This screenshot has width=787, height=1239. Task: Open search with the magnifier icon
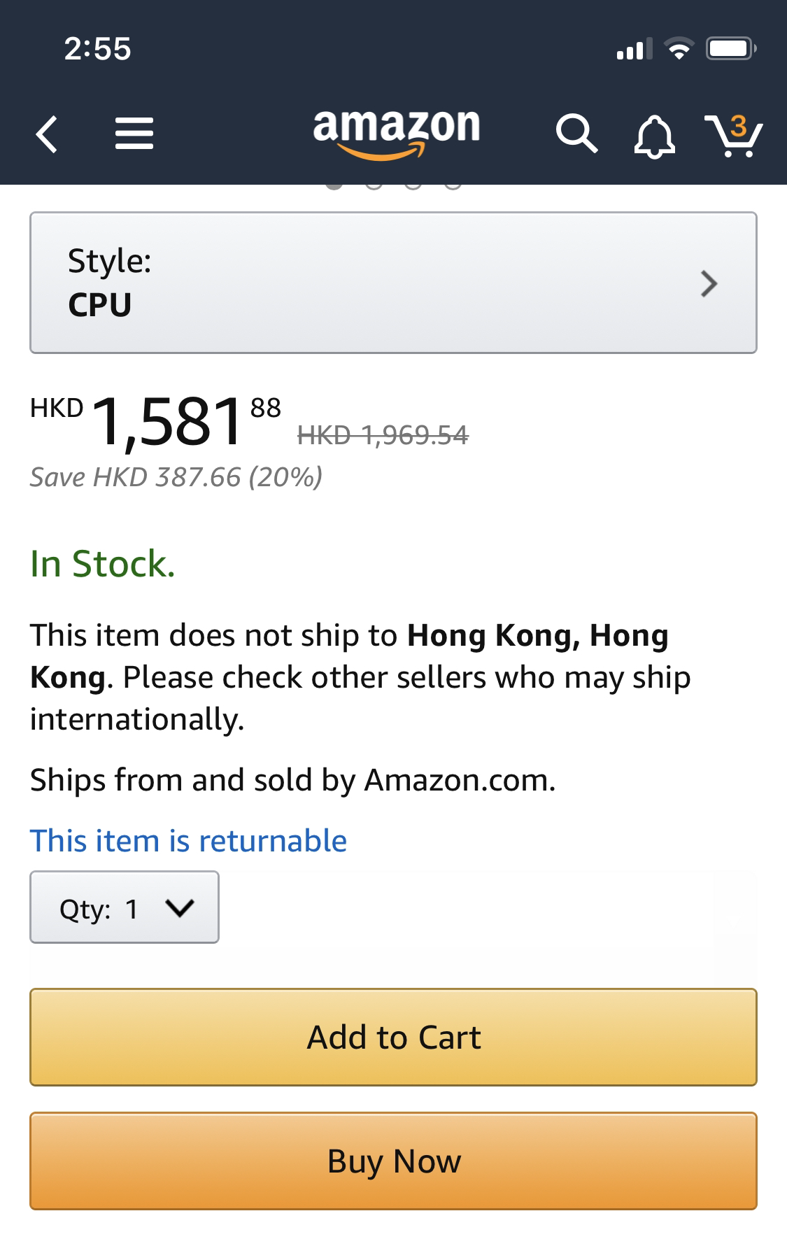click(x=576, y=134)
